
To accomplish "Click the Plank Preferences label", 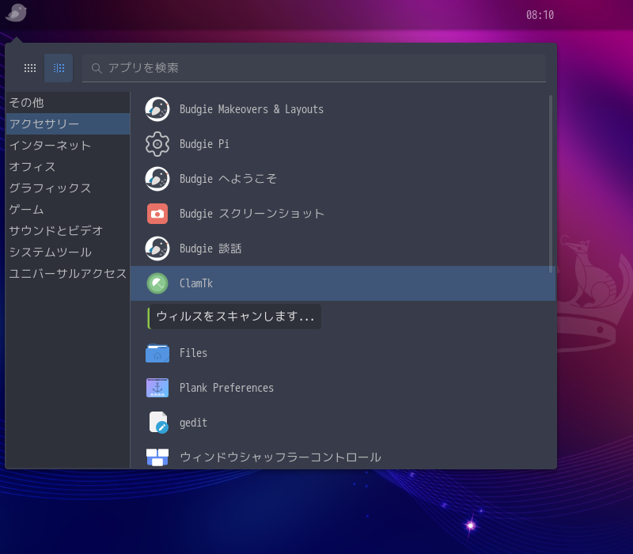I will (226, 388).
